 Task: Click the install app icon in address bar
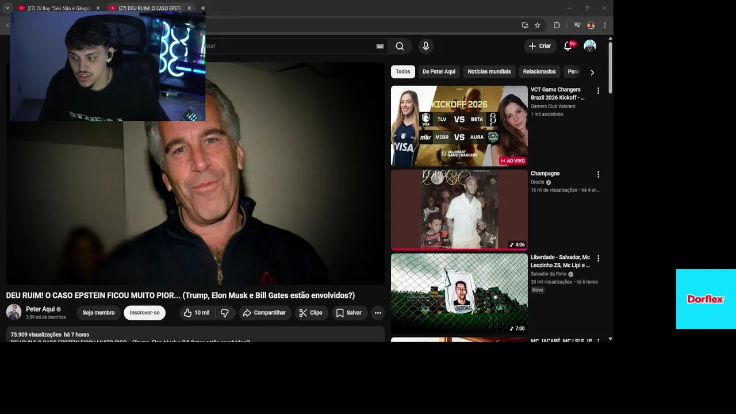525,25
